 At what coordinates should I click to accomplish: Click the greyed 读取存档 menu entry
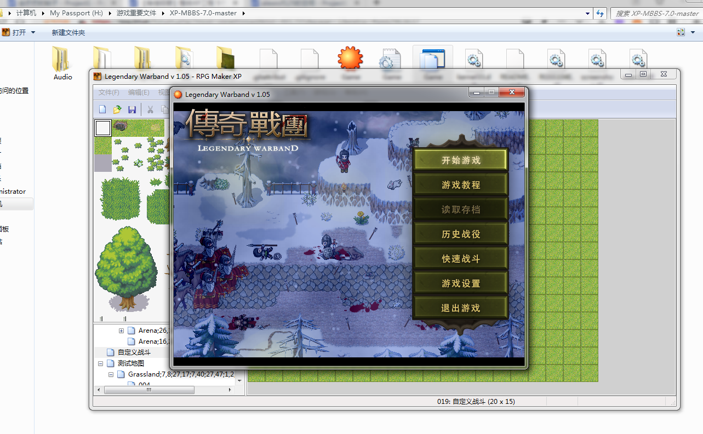click(461, 210)
